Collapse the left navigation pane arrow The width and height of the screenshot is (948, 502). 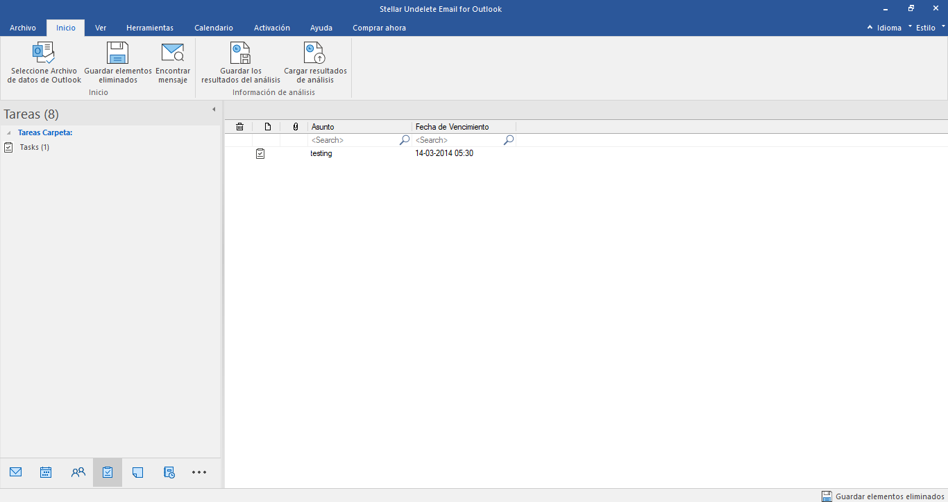214,109
